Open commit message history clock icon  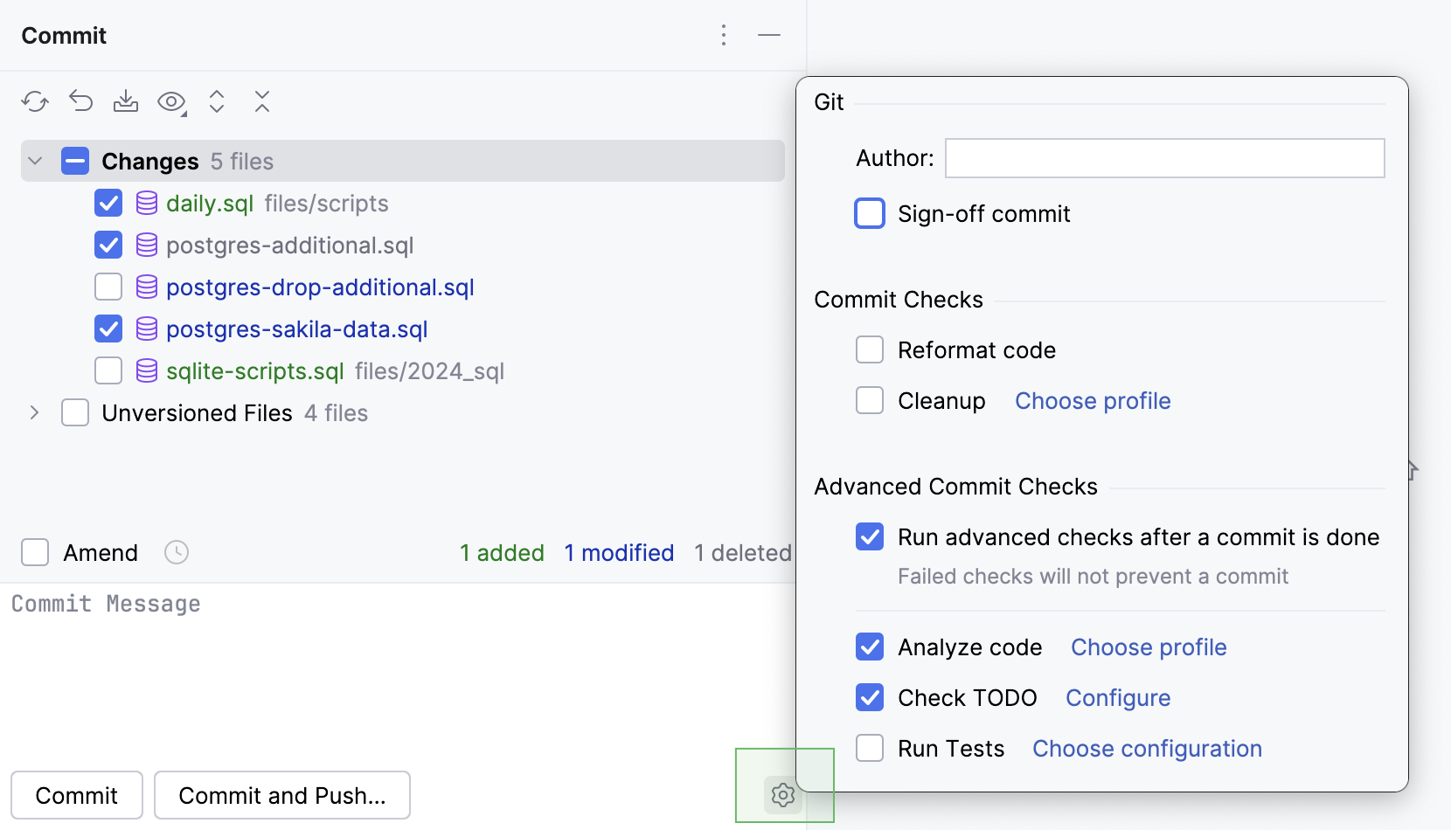tap(176, 552)
